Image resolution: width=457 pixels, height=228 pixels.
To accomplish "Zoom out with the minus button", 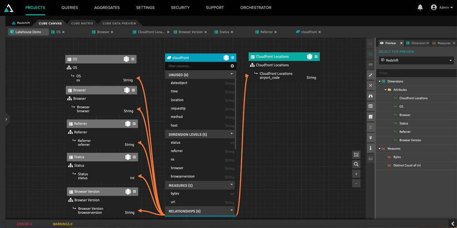I will click(x=356, y=184).
